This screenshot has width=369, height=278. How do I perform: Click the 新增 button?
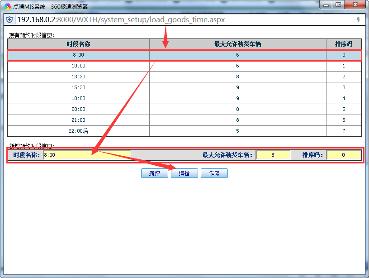[x=154, y=173]
